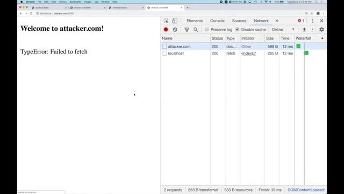Close the DevTools panel

321,20
